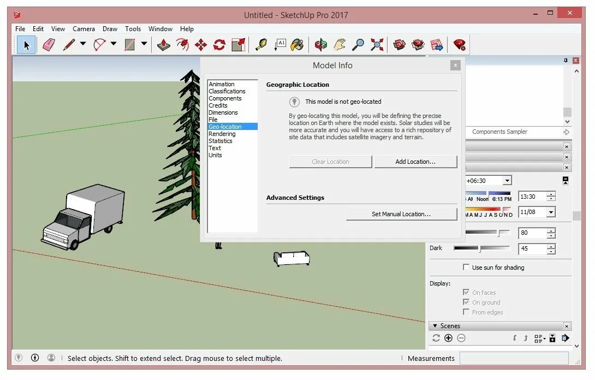Select Units in Model Info list

pos(215,155)
